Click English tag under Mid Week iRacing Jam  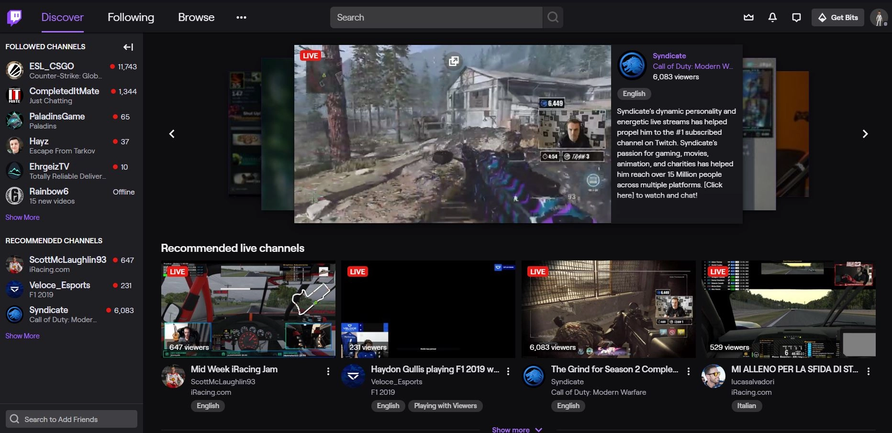point(208,406)
